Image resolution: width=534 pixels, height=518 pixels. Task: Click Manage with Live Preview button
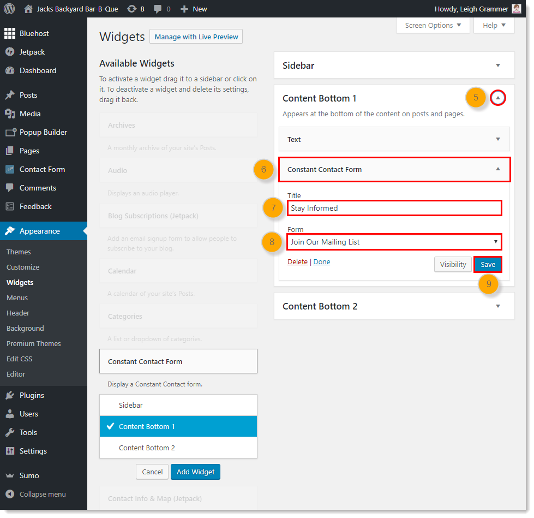196,37
